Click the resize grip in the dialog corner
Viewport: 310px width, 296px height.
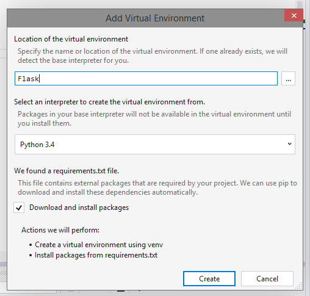click(x=298, y=286)
